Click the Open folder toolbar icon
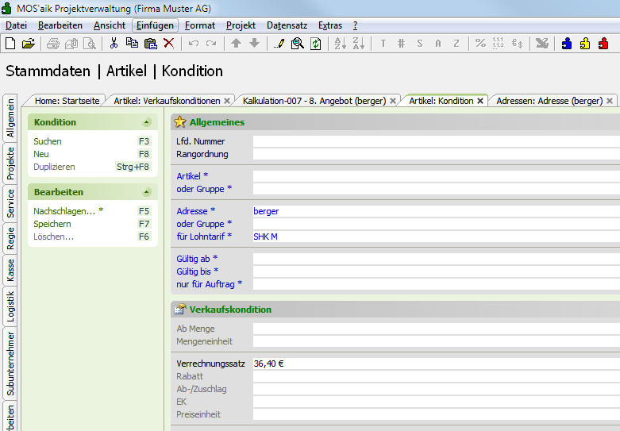 [29, 43]
